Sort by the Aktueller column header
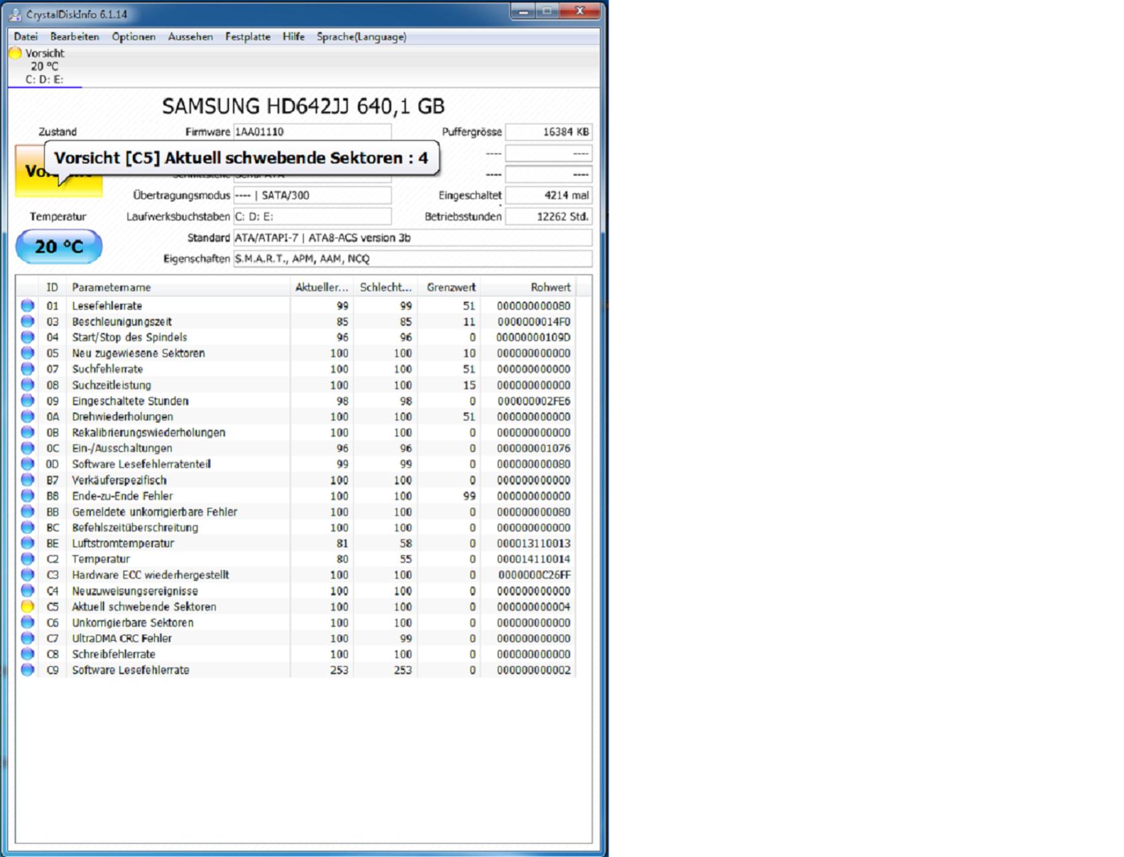The height and width of the screenshot is (857, 1124). coord(322,287)
